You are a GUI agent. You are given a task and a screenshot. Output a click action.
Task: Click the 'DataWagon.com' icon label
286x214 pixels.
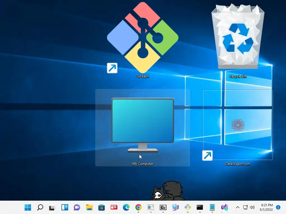(x=238, y=164)
